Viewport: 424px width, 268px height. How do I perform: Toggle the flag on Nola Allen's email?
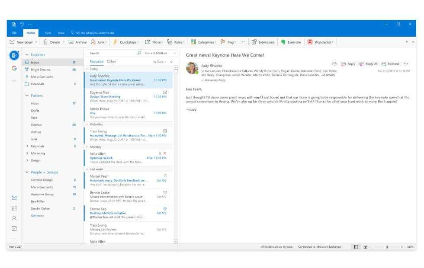(x=164, y=153)
